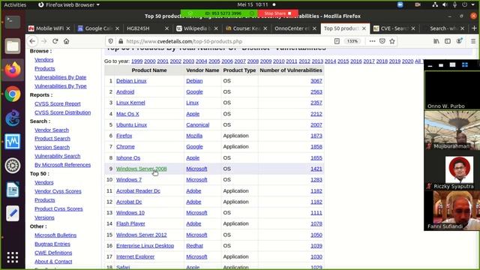The width and height of the screenshot is (480, 270).
Task: Close the Mobile WiFi tab
Action: 68,28
